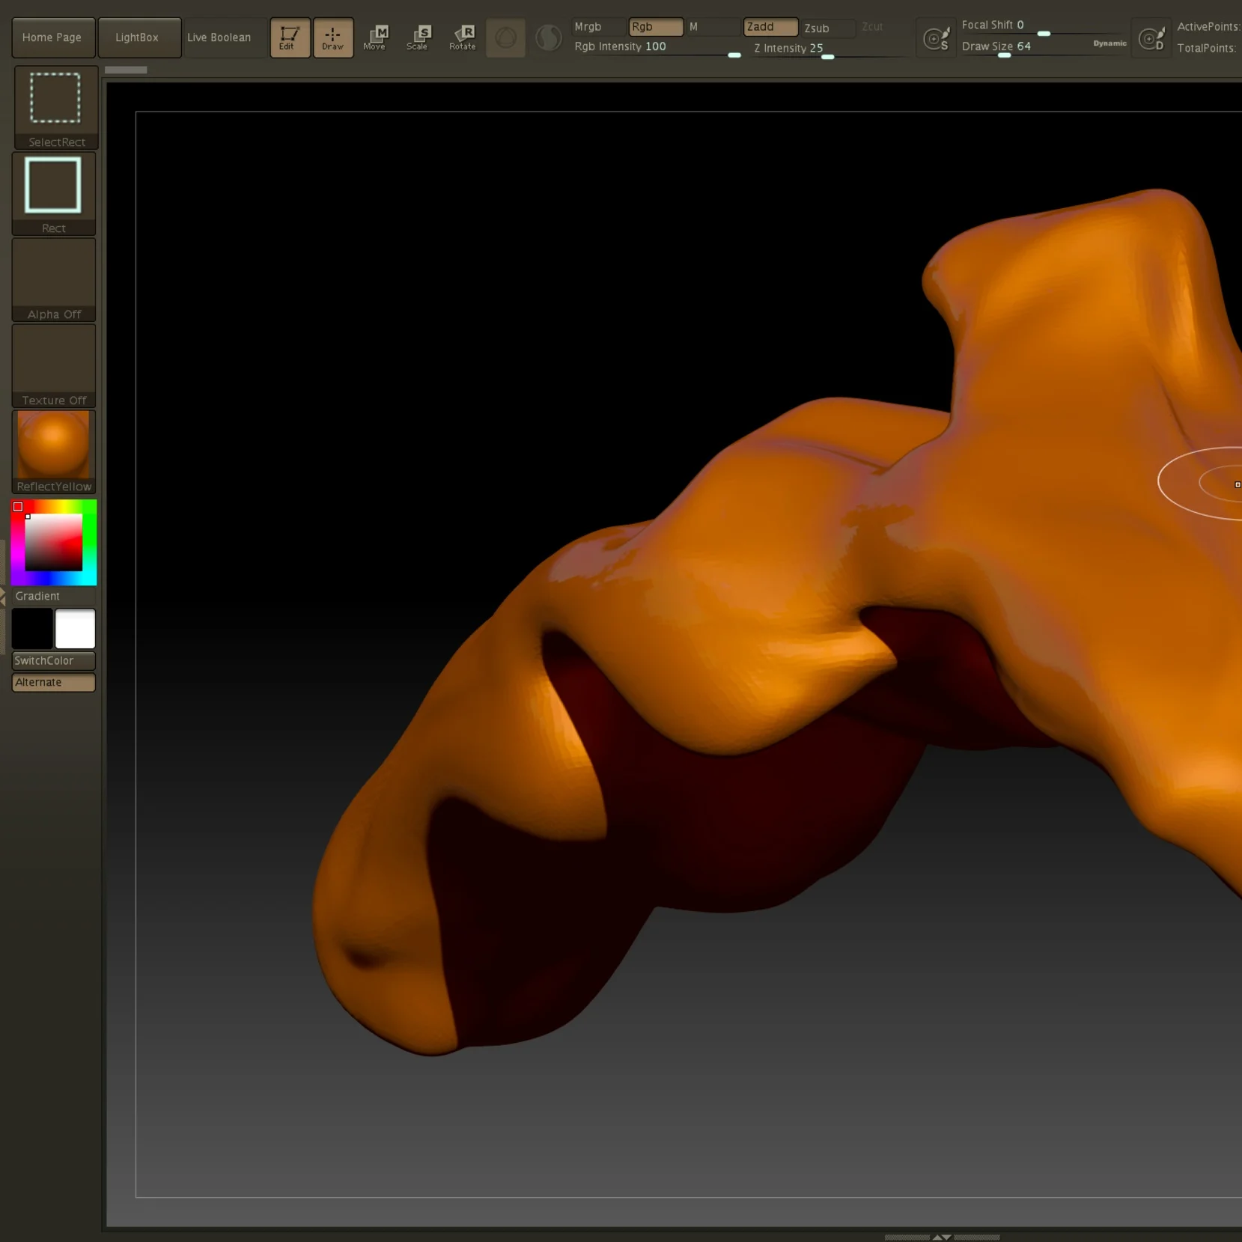This screenshot has height=1242, width=1242.
Task: Open the ReflectYellow material picker
Action: coord(53,452)
